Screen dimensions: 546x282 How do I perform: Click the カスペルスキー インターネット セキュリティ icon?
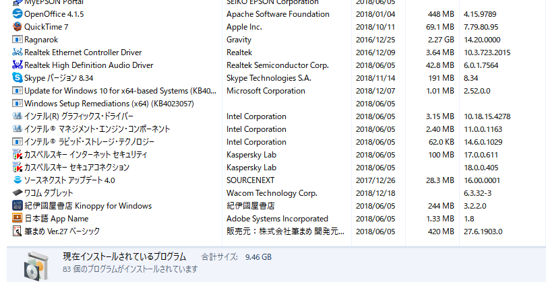tap(18, 155)
